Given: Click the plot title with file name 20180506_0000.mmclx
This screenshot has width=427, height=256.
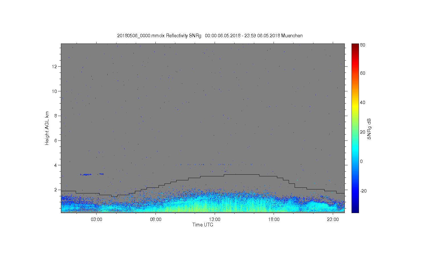Looking at the screenshot, I should coord(210,36).
